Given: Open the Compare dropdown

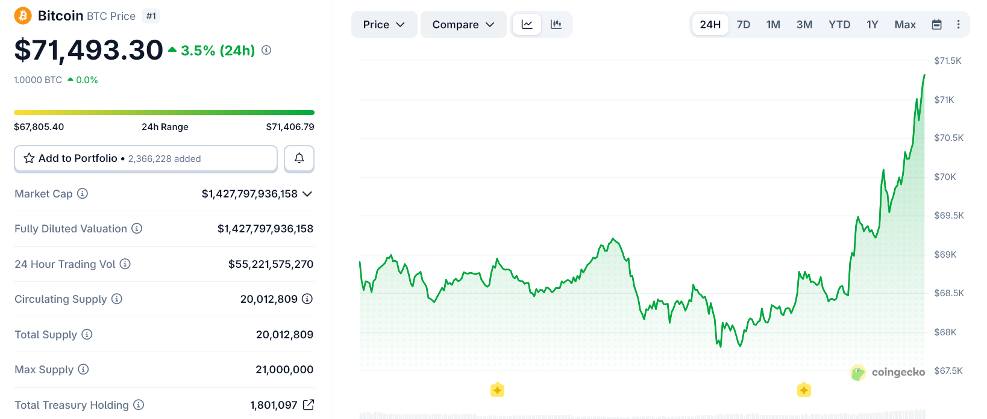Looking at the screenshot, I should [x=463, y=25].
